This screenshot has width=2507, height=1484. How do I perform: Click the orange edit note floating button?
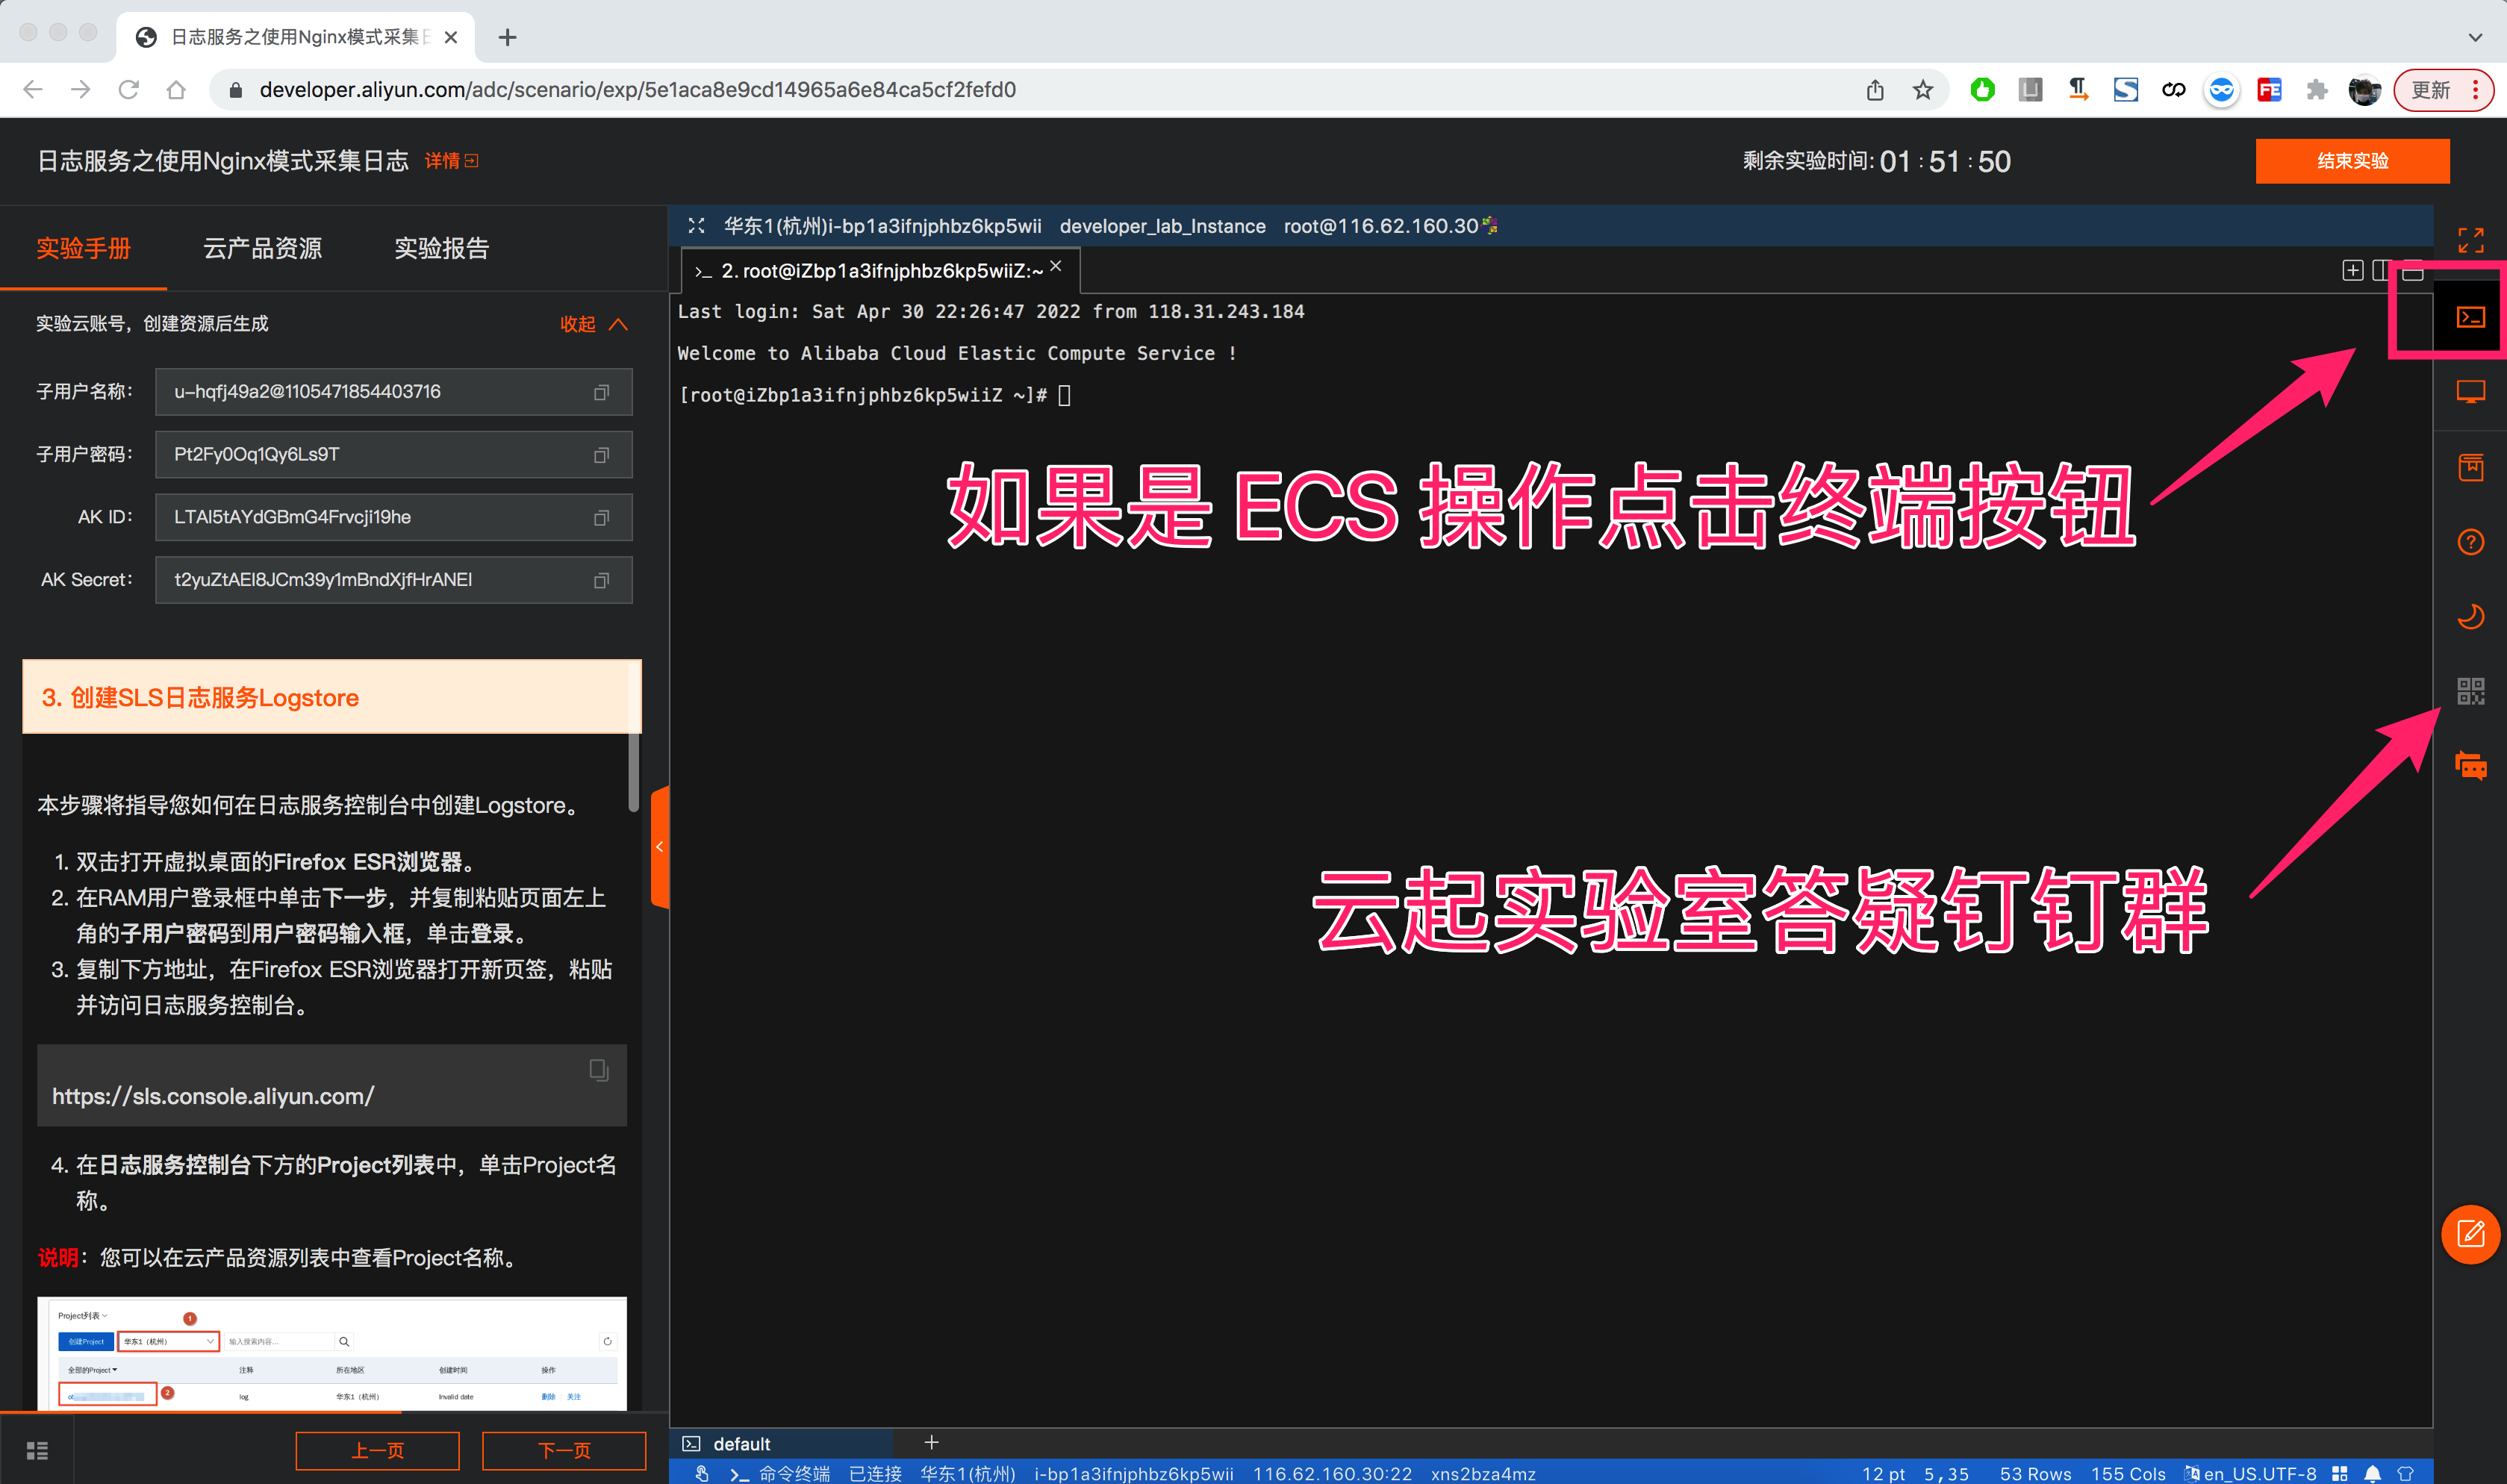(x=2470, y=1234)
